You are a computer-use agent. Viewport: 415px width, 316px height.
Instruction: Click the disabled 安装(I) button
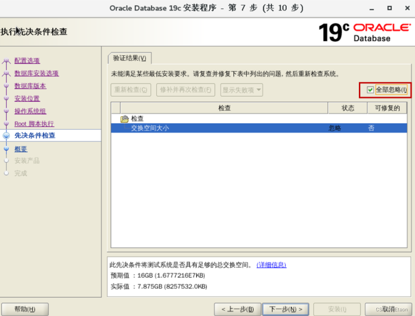tap(337, 309)
